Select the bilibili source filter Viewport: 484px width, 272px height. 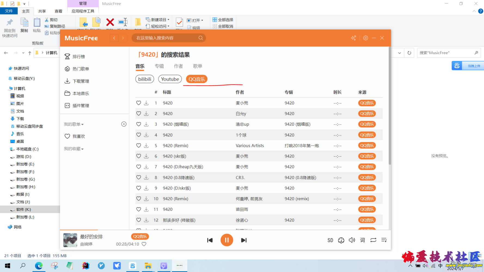tap(145, 79)
